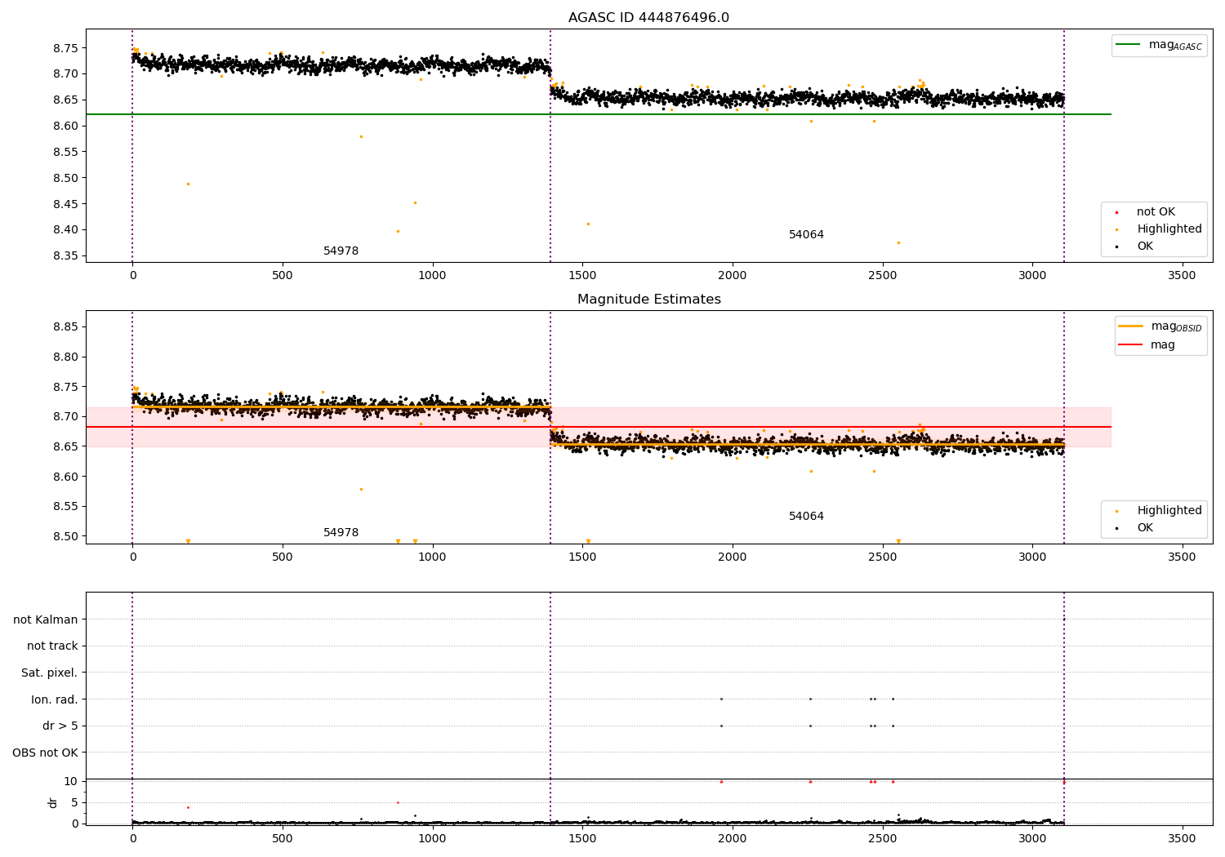1225x857 pixels.
Task: Click the '54064' label in the middle plot
Action: pyautogui.click(x=806, y=517)
